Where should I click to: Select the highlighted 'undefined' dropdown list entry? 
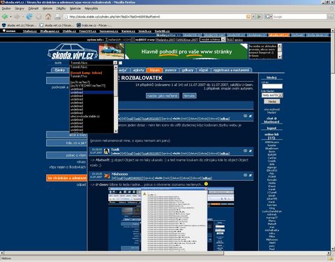[x=91, y=92]
